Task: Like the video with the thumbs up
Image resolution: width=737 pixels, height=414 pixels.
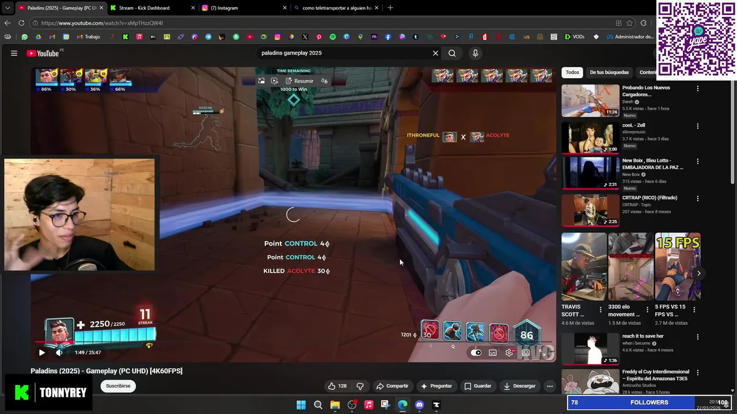Action: [x=337, y=386]
